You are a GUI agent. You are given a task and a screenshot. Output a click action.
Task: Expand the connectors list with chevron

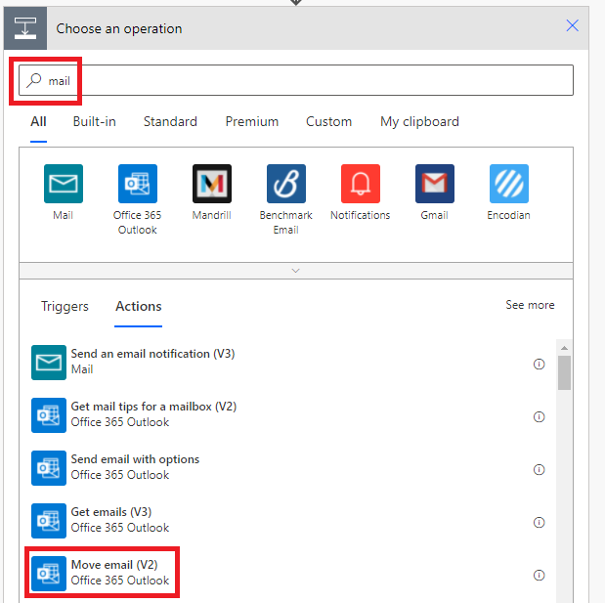coord(296,271)
